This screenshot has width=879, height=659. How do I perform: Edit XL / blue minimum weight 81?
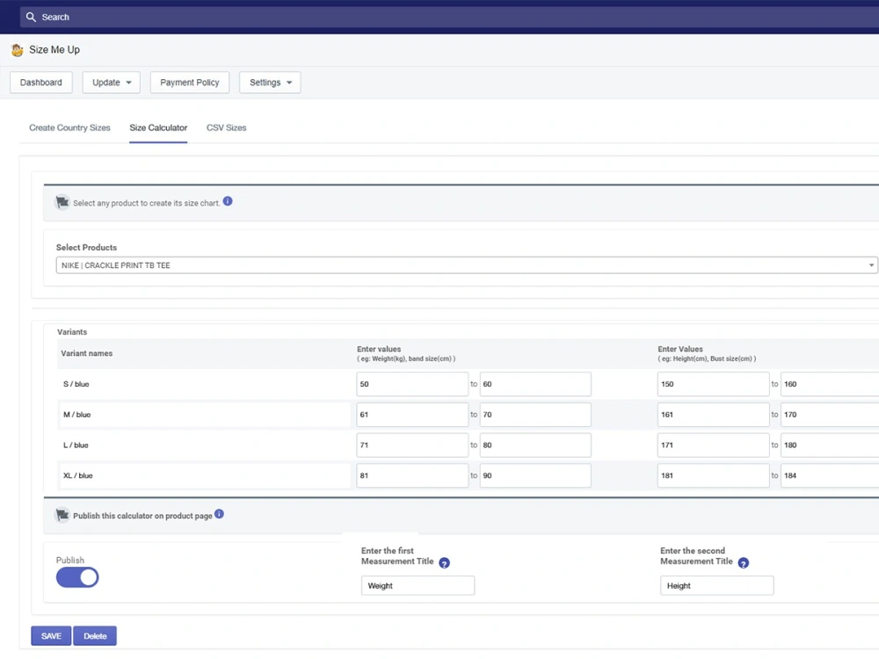tap(412, 475)
